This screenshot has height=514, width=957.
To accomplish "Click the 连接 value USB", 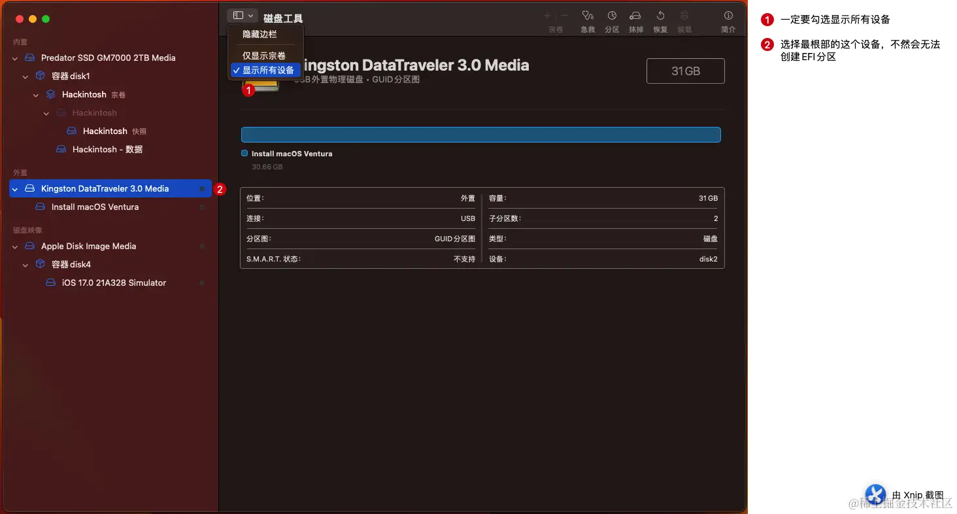I will point(468,218).
